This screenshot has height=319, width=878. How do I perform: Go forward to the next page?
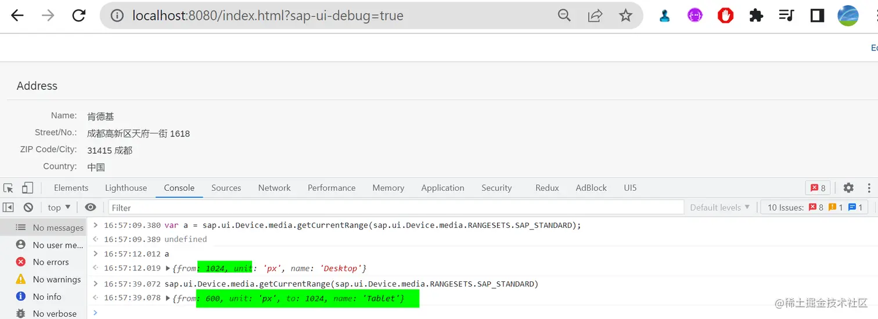pos(48,16)
